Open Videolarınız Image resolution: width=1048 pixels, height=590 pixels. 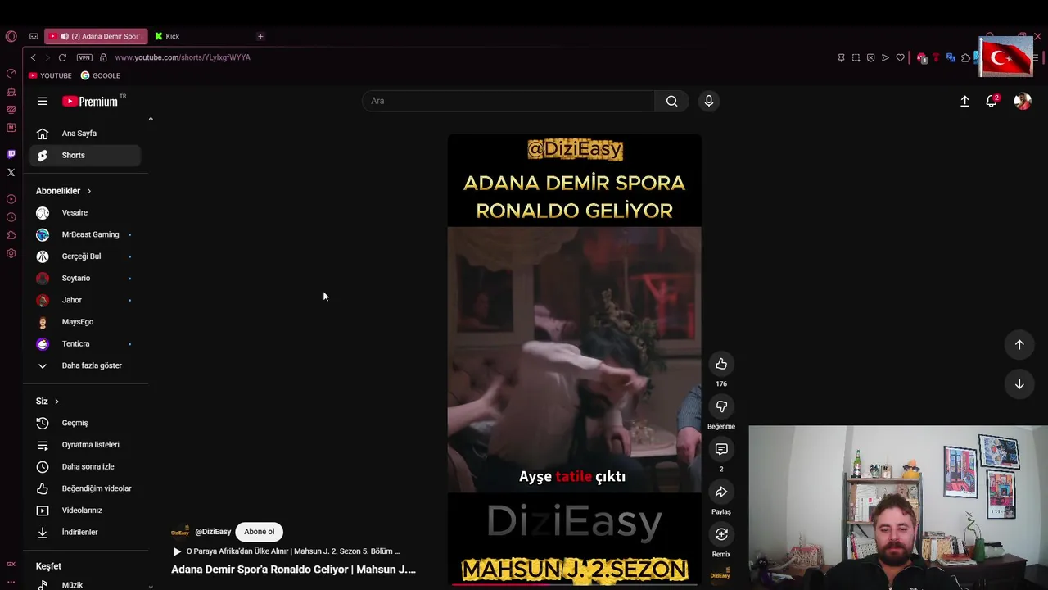click(84, 511)
